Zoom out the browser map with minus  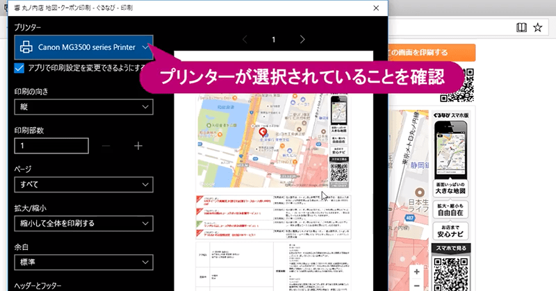pyautogui.click(x=416, y=285)
